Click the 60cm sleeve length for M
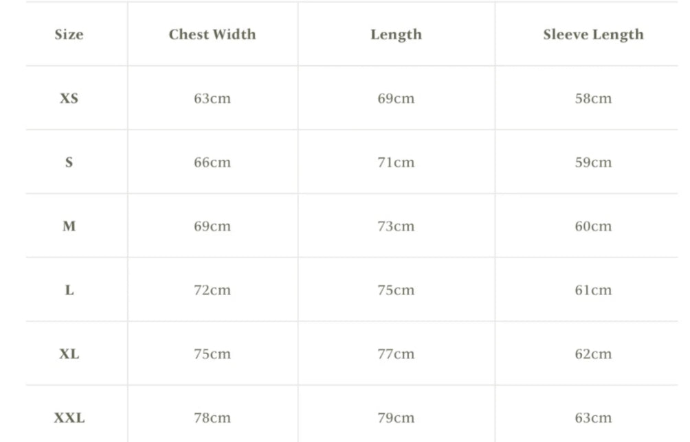Screen dimensions: 690x442 (593, 226)
